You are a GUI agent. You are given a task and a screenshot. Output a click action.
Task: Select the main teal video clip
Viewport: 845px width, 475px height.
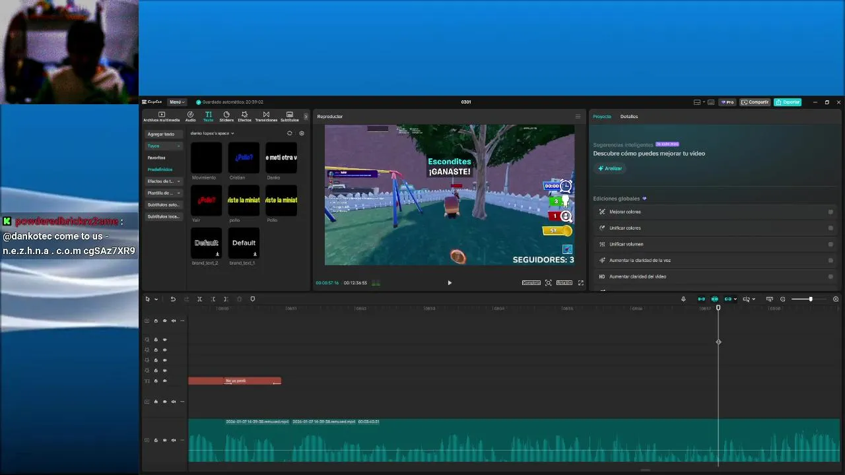(x=514, y=440)
